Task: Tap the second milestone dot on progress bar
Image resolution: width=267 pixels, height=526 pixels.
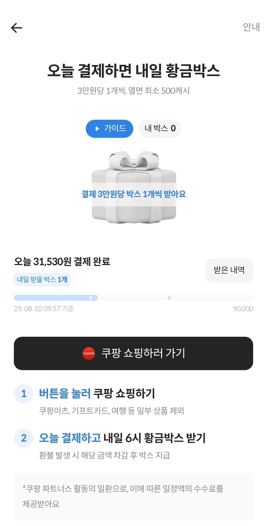Action: [169, 298]
